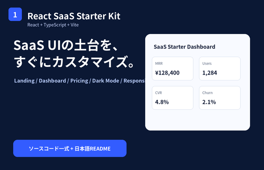
Task: Click the ¥128,400 value text
Action: tap(167, 73)
